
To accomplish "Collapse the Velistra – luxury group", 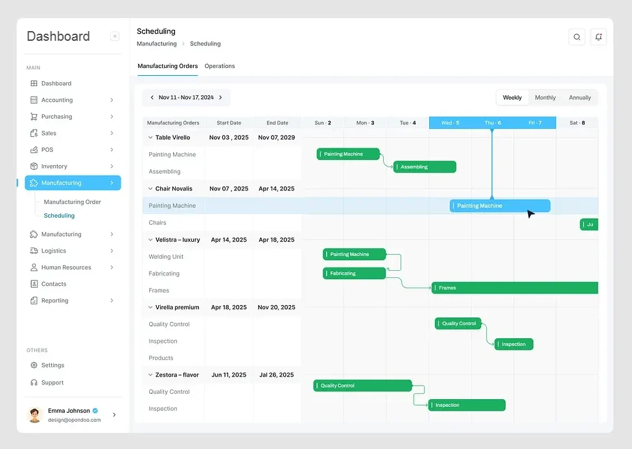I will click(150, 240).
